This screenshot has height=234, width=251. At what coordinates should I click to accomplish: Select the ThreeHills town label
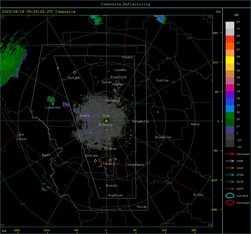[140, 122]
